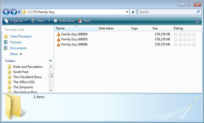Click The Simpsons folder icon
204x123 pixels.
[9, 87]
